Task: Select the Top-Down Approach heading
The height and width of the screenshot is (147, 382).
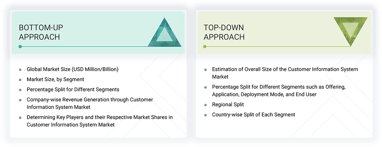Action: (224, 32)
